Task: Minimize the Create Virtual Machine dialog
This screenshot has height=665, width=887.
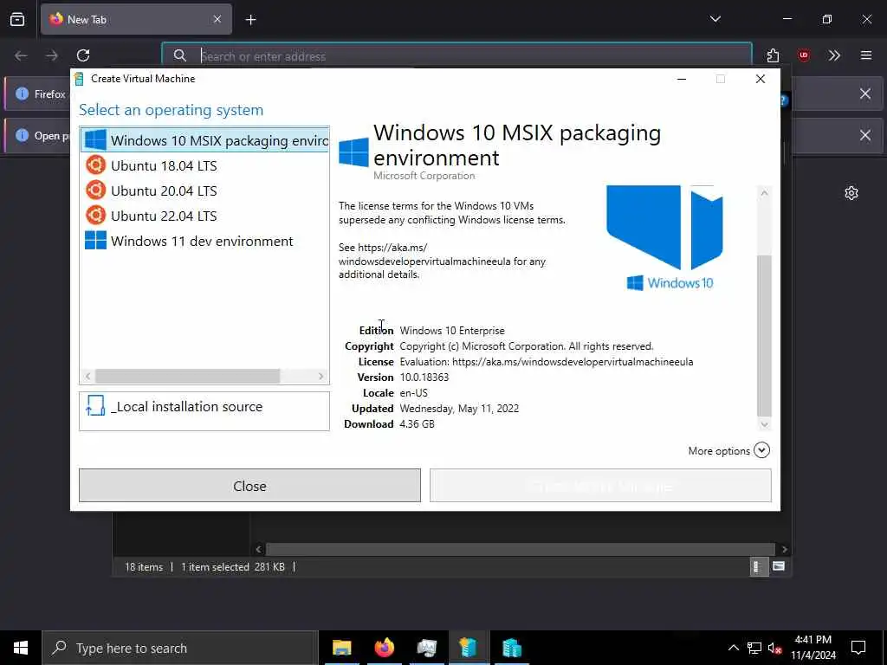Action: tap(682, 79)
